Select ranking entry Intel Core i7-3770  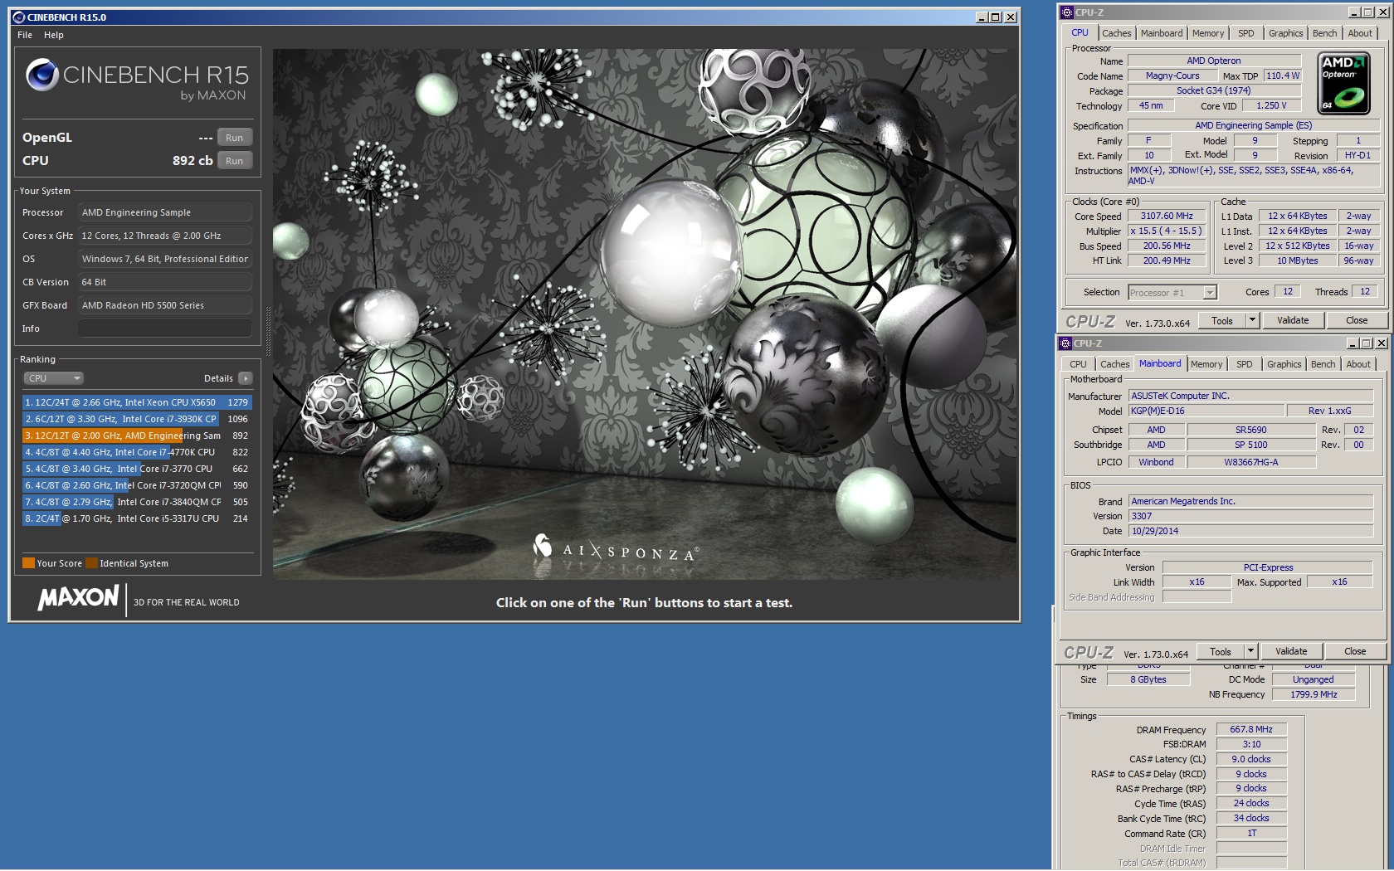pyautogui.click(x=137, y=469)
